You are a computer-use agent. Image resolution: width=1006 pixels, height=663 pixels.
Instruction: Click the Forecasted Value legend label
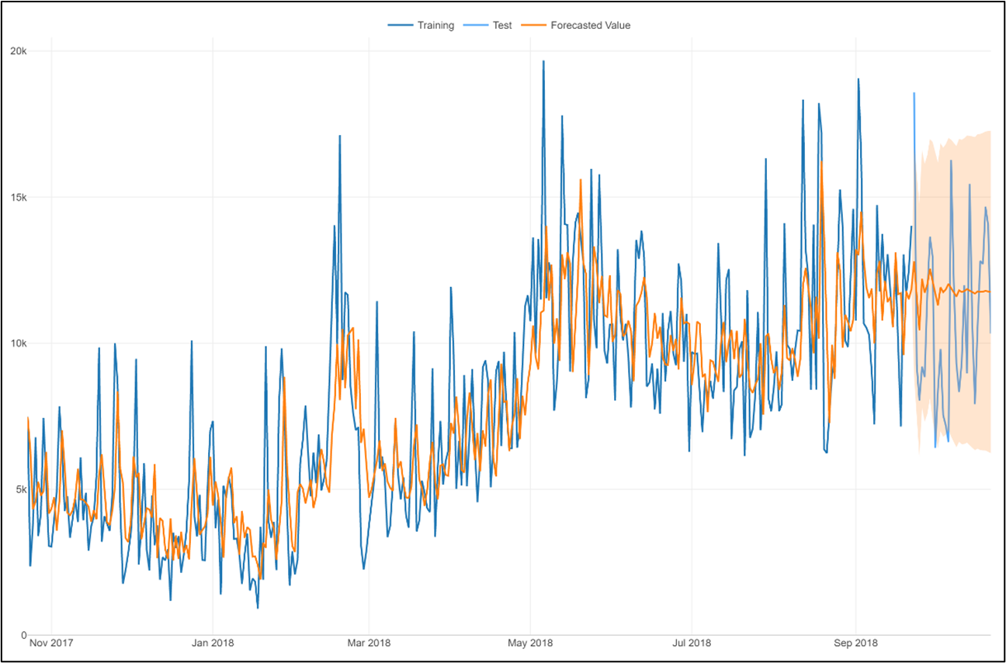(x=590, y=25)
